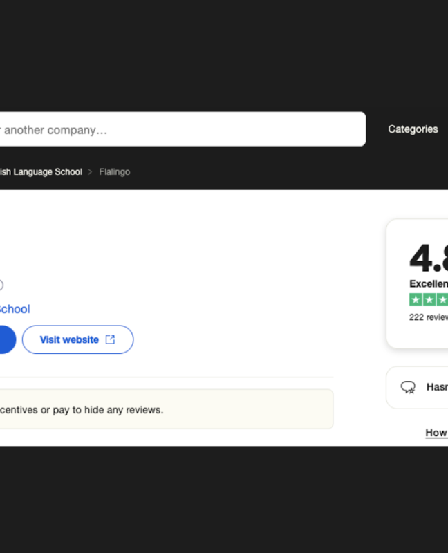Screen dimensions: 448x553
Task: Click the external link icon in Visit website
Action: 110,339
